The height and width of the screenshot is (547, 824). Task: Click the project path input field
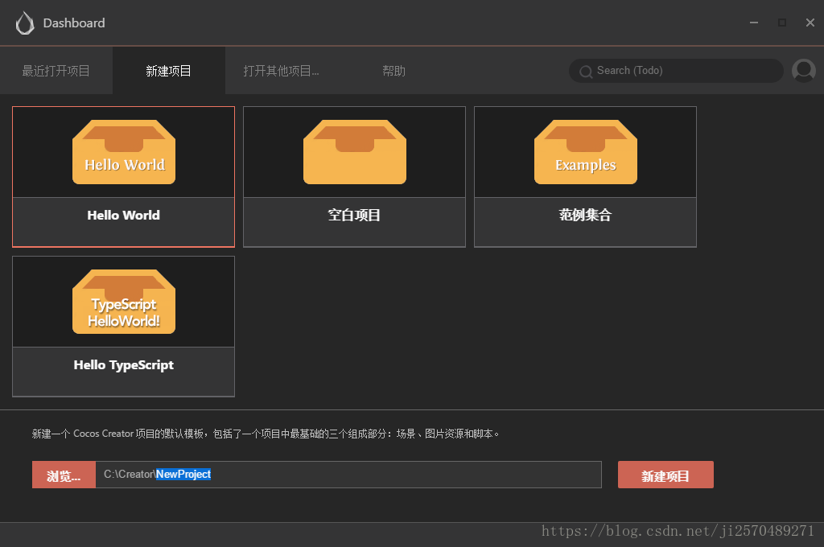pyautogui.click(x=348, y=475)
